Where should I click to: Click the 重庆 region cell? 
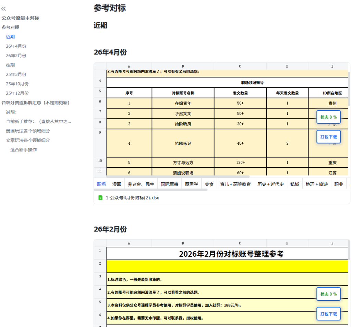point(328,162)
